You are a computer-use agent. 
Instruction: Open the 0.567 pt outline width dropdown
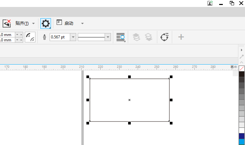[73, 37]
